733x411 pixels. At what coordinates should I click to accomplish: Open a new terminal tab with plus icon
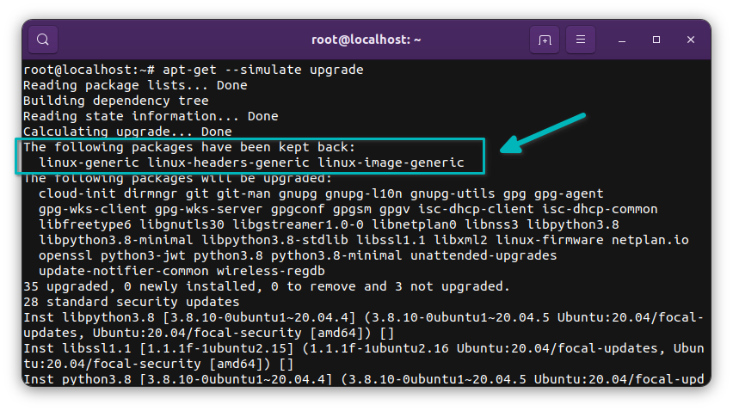[545, 40]
